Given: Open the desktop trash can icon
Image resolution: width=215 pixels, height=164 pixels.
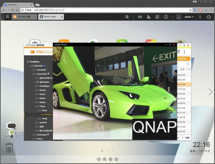Looking at the screenshot, I should pos(9,147).
